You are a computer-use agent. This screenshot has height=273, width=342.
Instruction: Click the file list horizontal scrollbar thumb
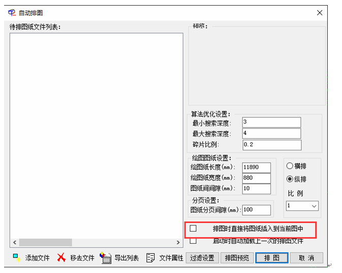click(x=45, y=242)
